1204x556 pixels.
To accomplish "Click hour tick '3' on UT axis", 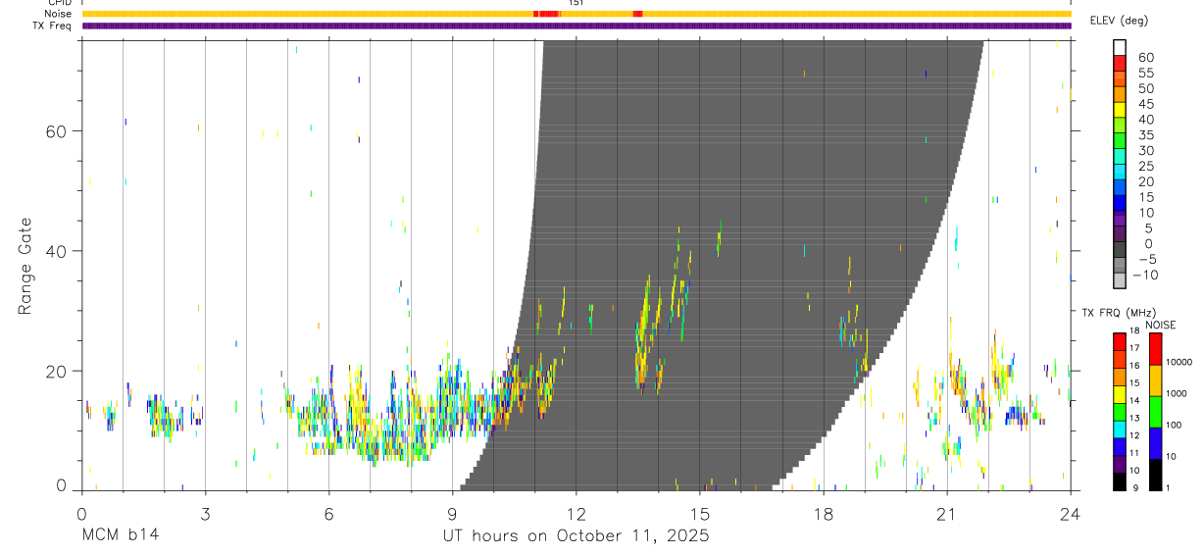I will (205, 513).
